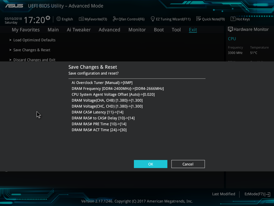Screen dimensions: 274x206
Task: Select English language option
Action: pyautogui.click(x=67, y=19)
